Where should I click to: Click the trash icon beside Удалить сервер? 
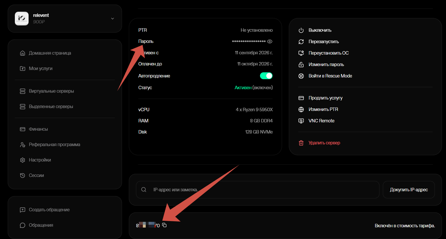tap(301, 143)
